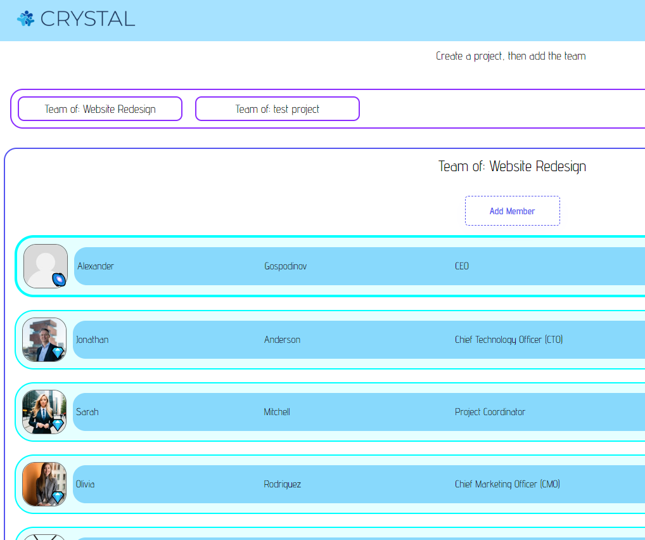Click Chief Technology Officer (CTO) role
645x540 pixels.
click(509, 340)
